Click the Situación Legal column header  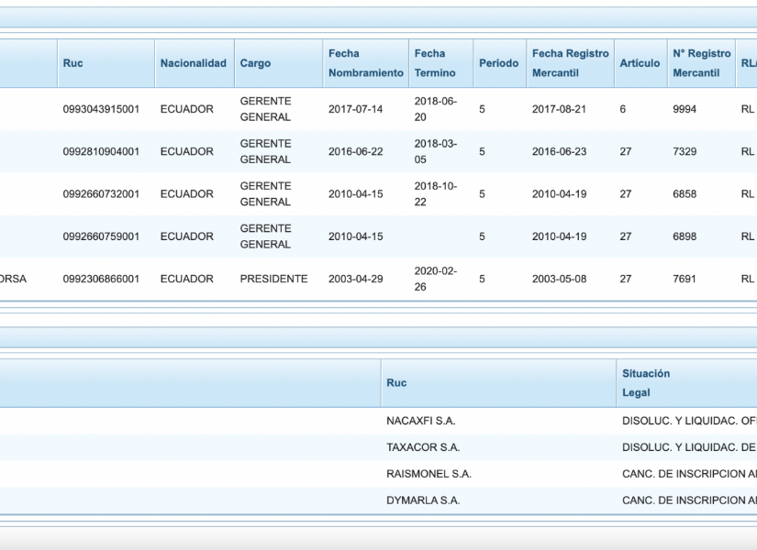click(646, 383)
